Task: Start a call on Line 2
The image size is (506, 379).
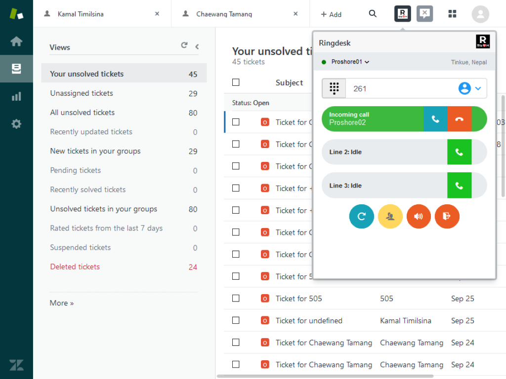Action: 459,152
